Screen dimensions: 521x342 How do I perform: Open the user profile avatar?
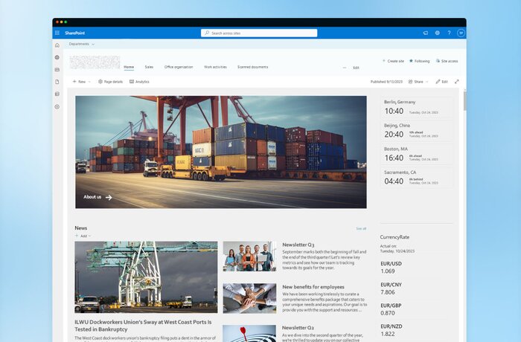click(461, 33)
